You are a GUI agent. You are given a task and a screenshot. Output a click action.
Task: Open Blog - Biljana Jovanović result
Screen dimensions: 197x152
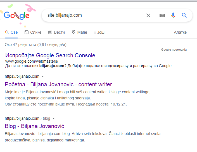(34, 126)
